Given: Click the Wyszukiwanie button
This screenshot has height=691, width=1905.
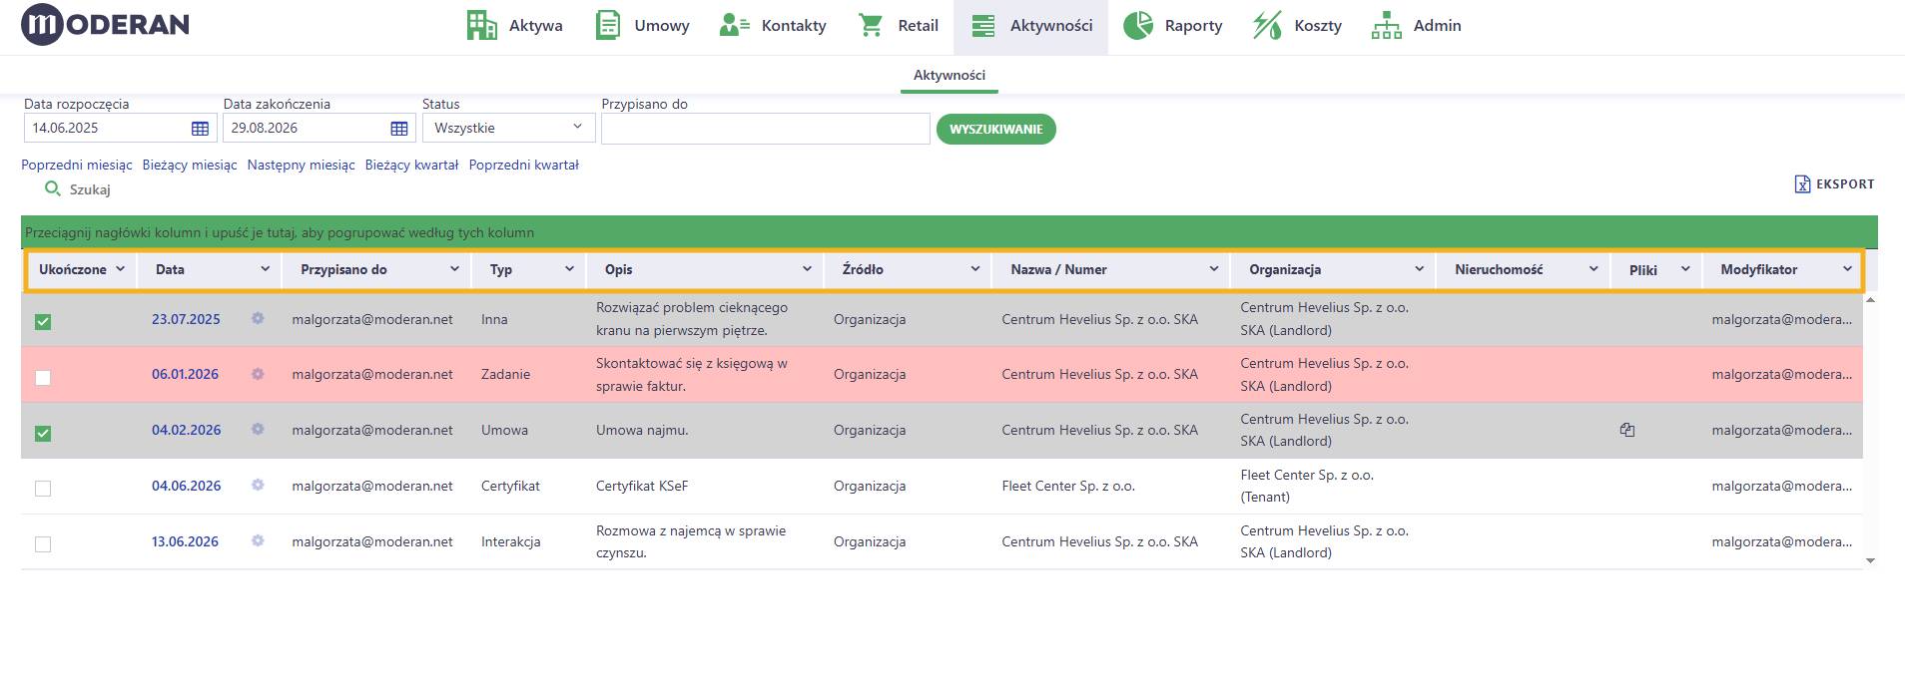Looking at the screenshot, I should [995, 129].
